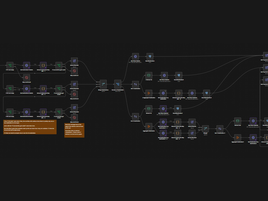268x201 pixels.
Task: Open 'Extract & Generate Map URL - 4' code node
Action: point(178,133)
